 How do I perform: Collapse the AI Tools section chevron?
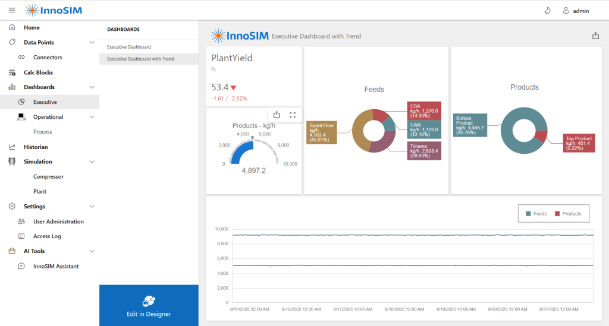[x=92, y=251]
